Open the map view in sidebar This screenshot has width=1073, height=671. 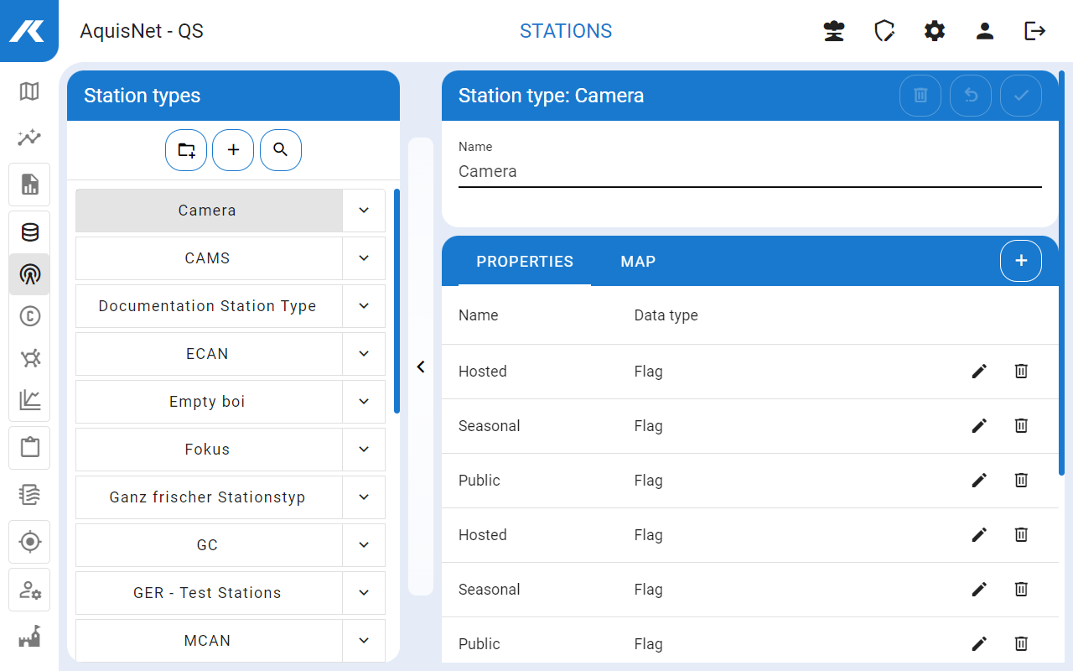[29, 91]
